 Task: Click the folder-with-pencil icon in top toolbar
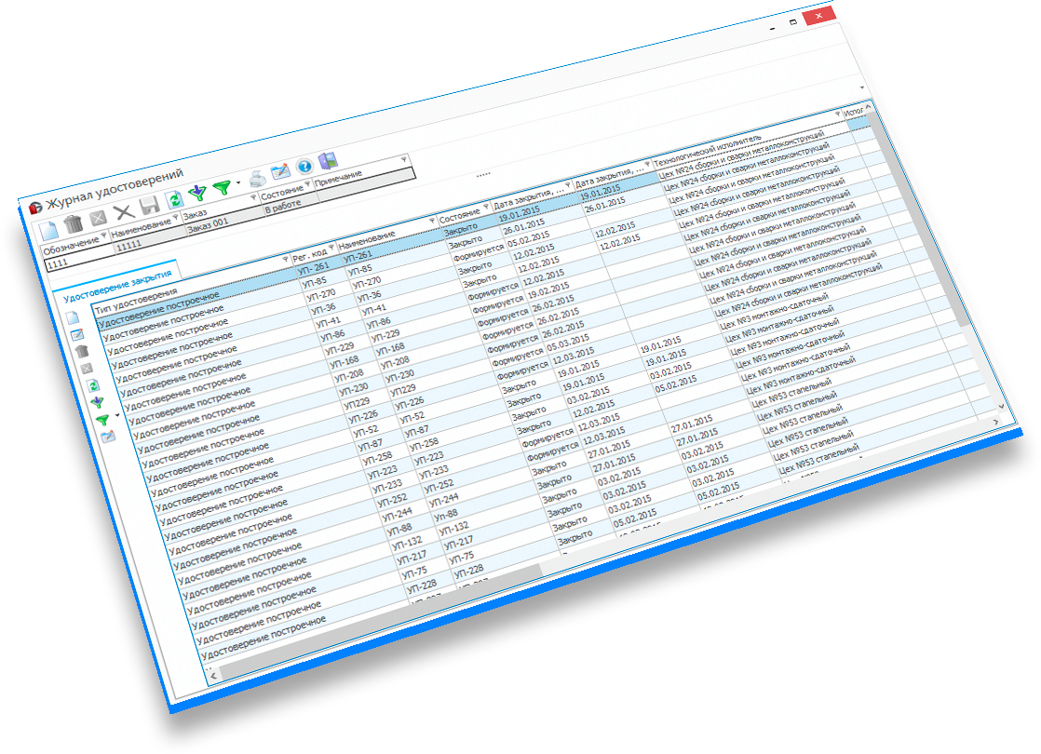tap(281, 171)
